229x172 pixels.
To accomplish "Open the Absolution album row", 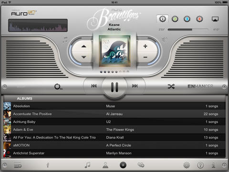I will [114, 106].
